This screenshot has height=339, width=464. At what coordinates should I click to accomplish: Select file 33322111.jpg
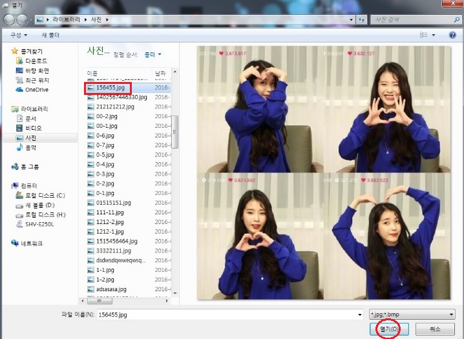pos(113,251)
